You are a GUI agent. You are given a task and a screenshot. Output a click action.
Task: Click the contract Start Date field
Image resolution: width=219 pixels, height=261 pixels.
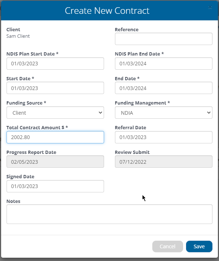click(55, 88)
